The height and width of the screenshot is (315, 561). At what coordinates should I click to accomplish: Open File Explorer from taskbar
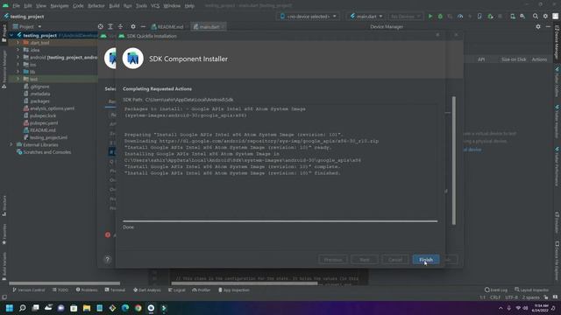87,308
